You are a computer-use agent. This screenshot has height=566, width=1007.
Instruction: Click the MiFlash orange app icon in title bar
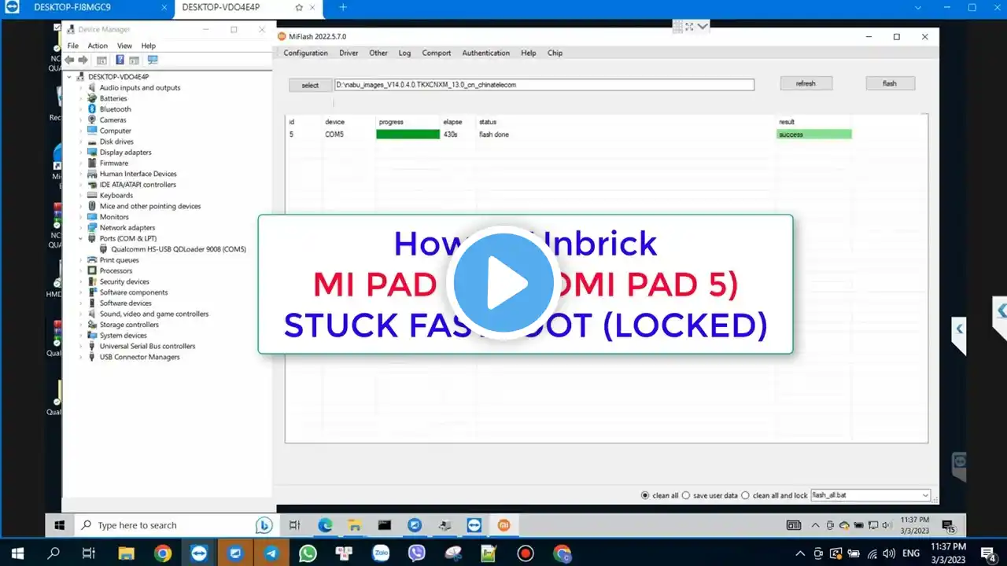(x=282, y=36)
